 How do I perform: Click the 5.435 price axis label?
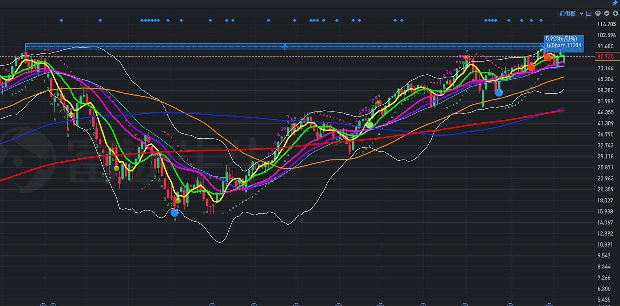(604, 300)
